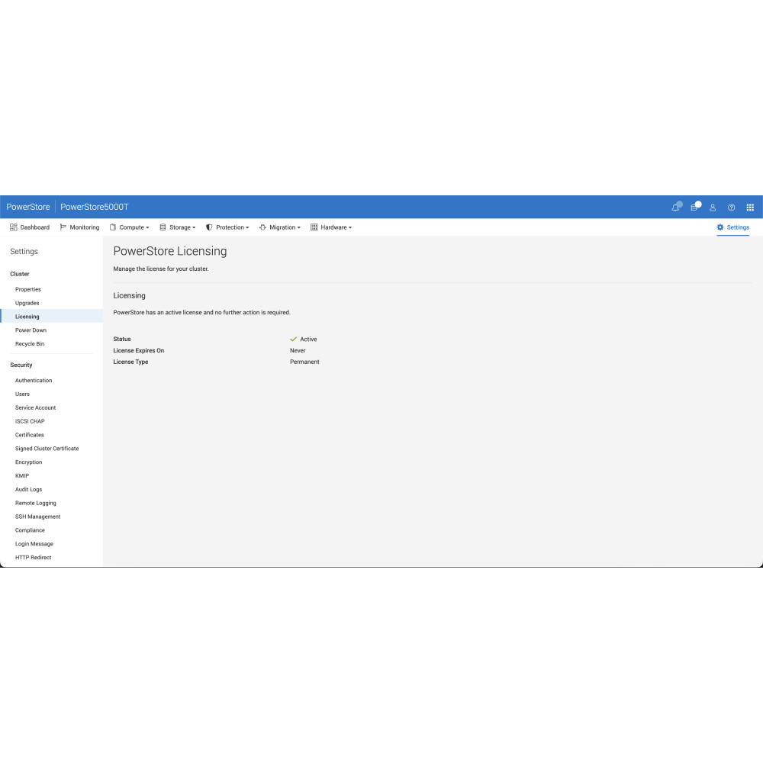Click the Dashboard grid icon
Screen dimensions: 763x763
click(x=14, y=227)
